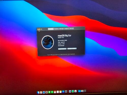The image size is (127, 95).
Task: Open Launchpad from the dock
Action: (41, 92)
